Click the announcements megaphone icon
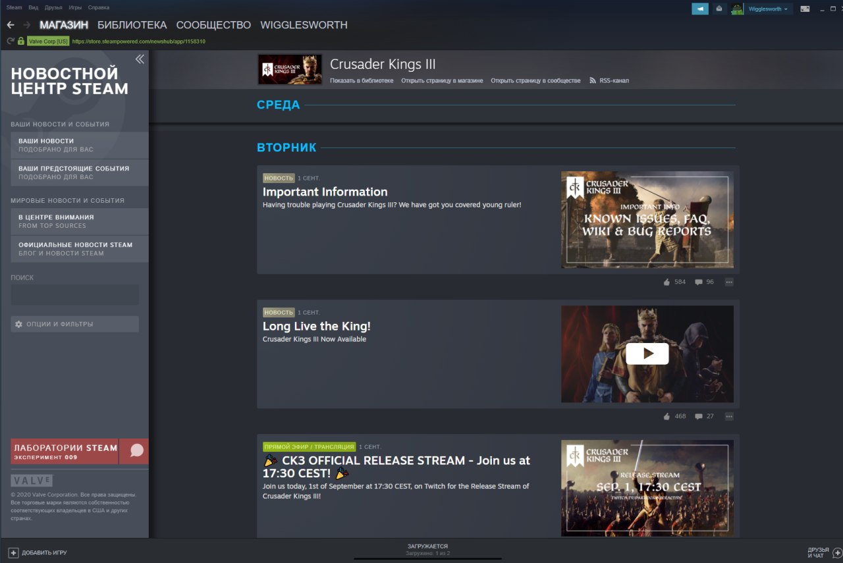Viewport: 843px width, 563px height. [x=700, y=9]
